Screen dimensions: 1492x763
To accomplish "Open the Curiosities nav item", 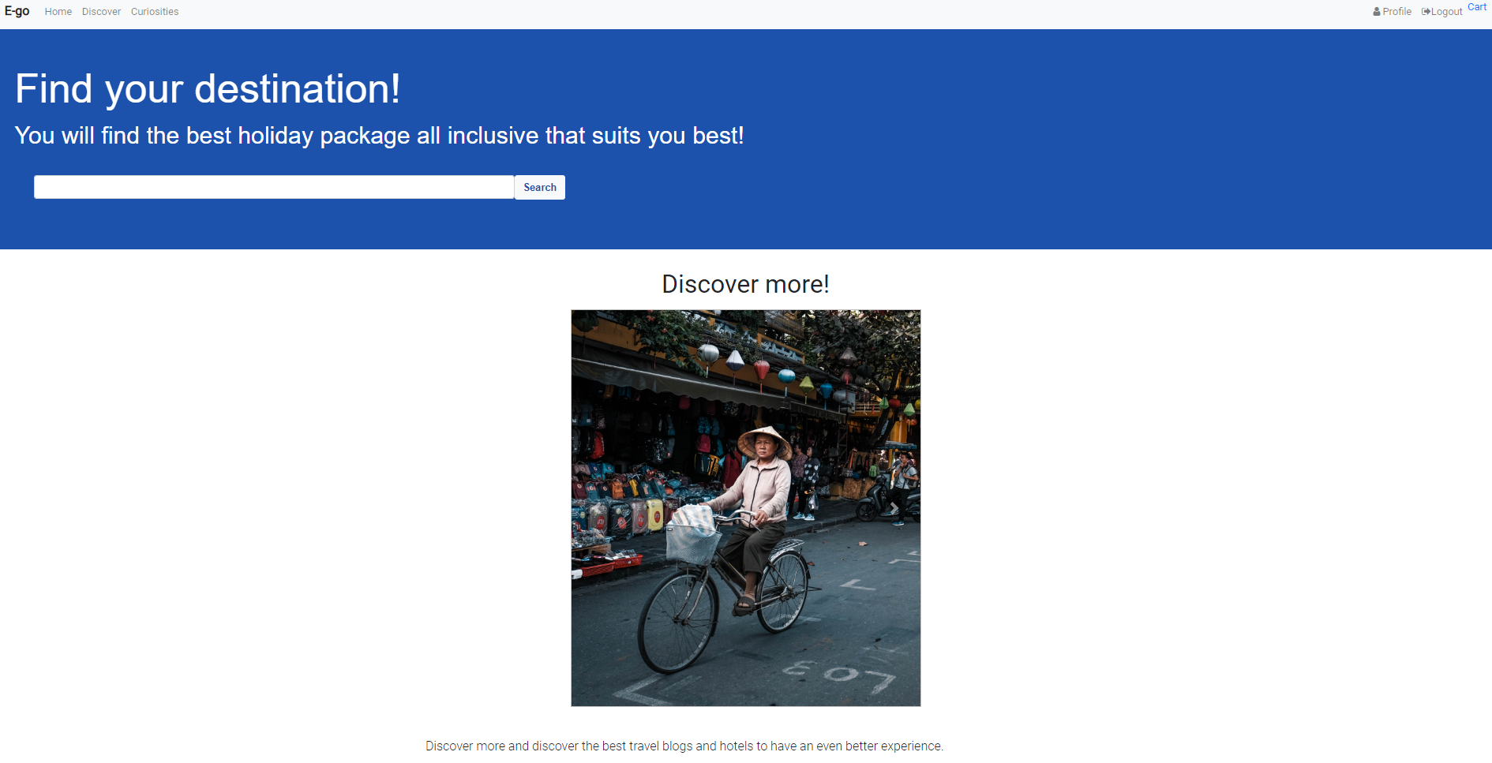I will 155,12.
